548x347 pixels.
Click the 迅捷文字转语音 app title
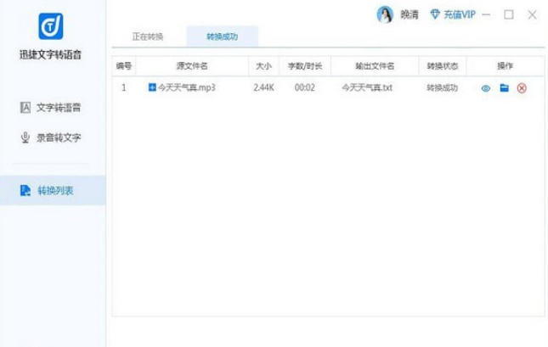(51, 54)
